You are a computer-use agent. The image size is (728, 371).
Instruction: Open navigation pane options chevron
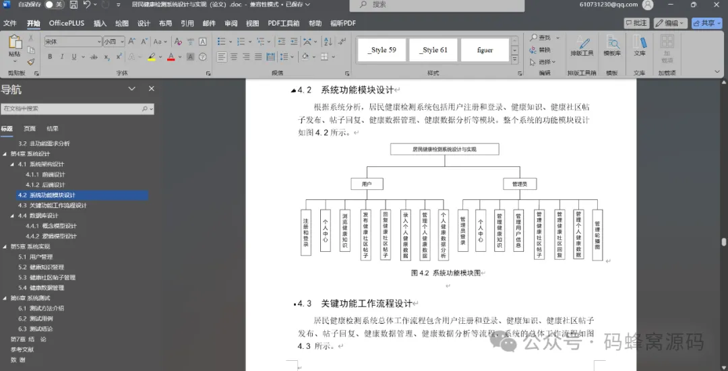tap(132, 89)
